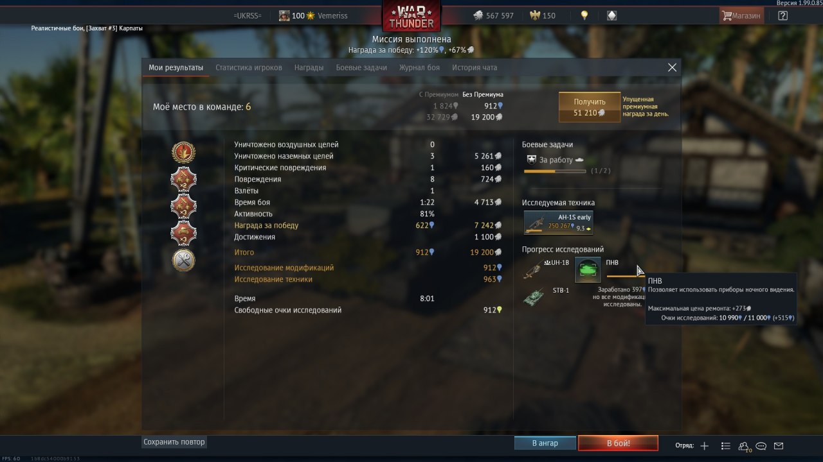Select the AH-1S early vehicle thumbnail
The height and width of the screenshot is (462, 823).
pos(558,223)
